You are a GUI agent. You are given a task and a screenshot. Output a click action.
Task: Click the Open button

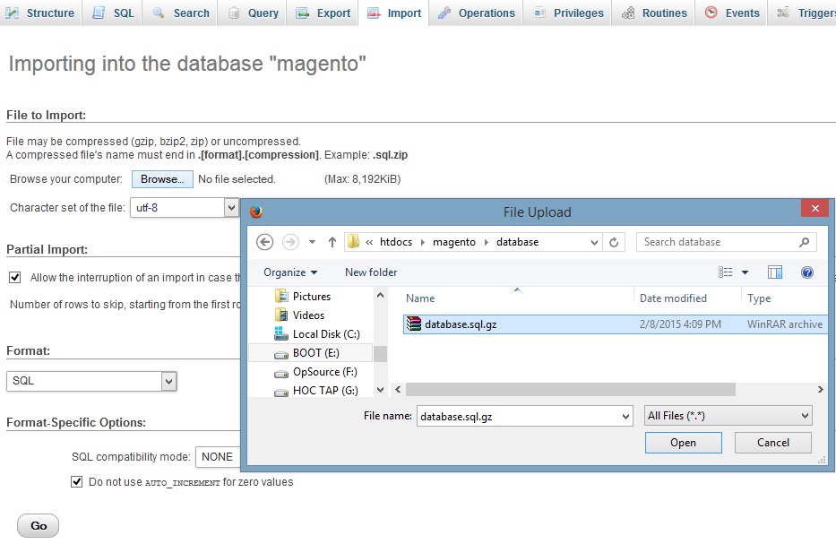(x=683, y=443)
